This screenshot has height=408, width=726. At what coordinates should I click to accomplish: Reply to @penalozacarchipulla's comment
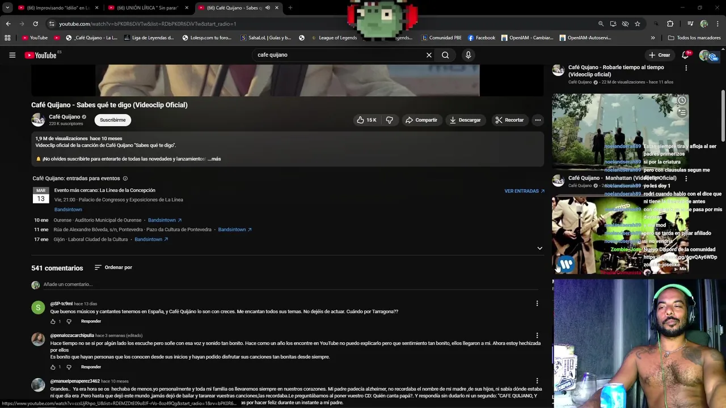point(91,367)
